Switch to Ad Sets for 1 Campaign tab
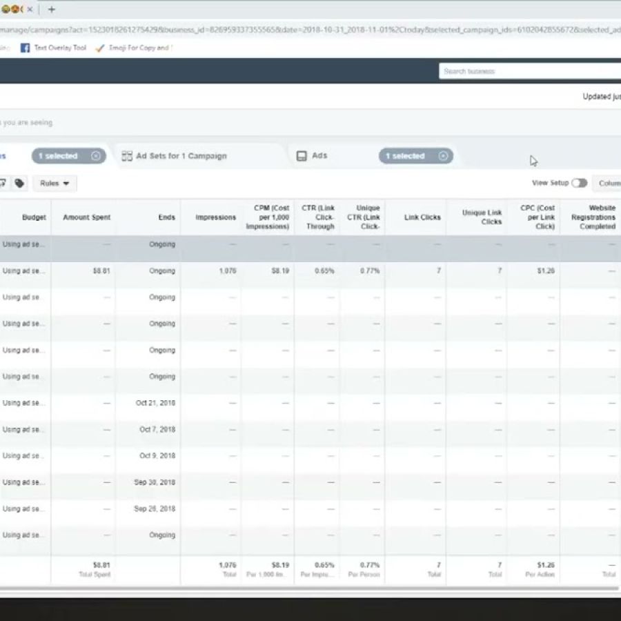 click(181, 156)
